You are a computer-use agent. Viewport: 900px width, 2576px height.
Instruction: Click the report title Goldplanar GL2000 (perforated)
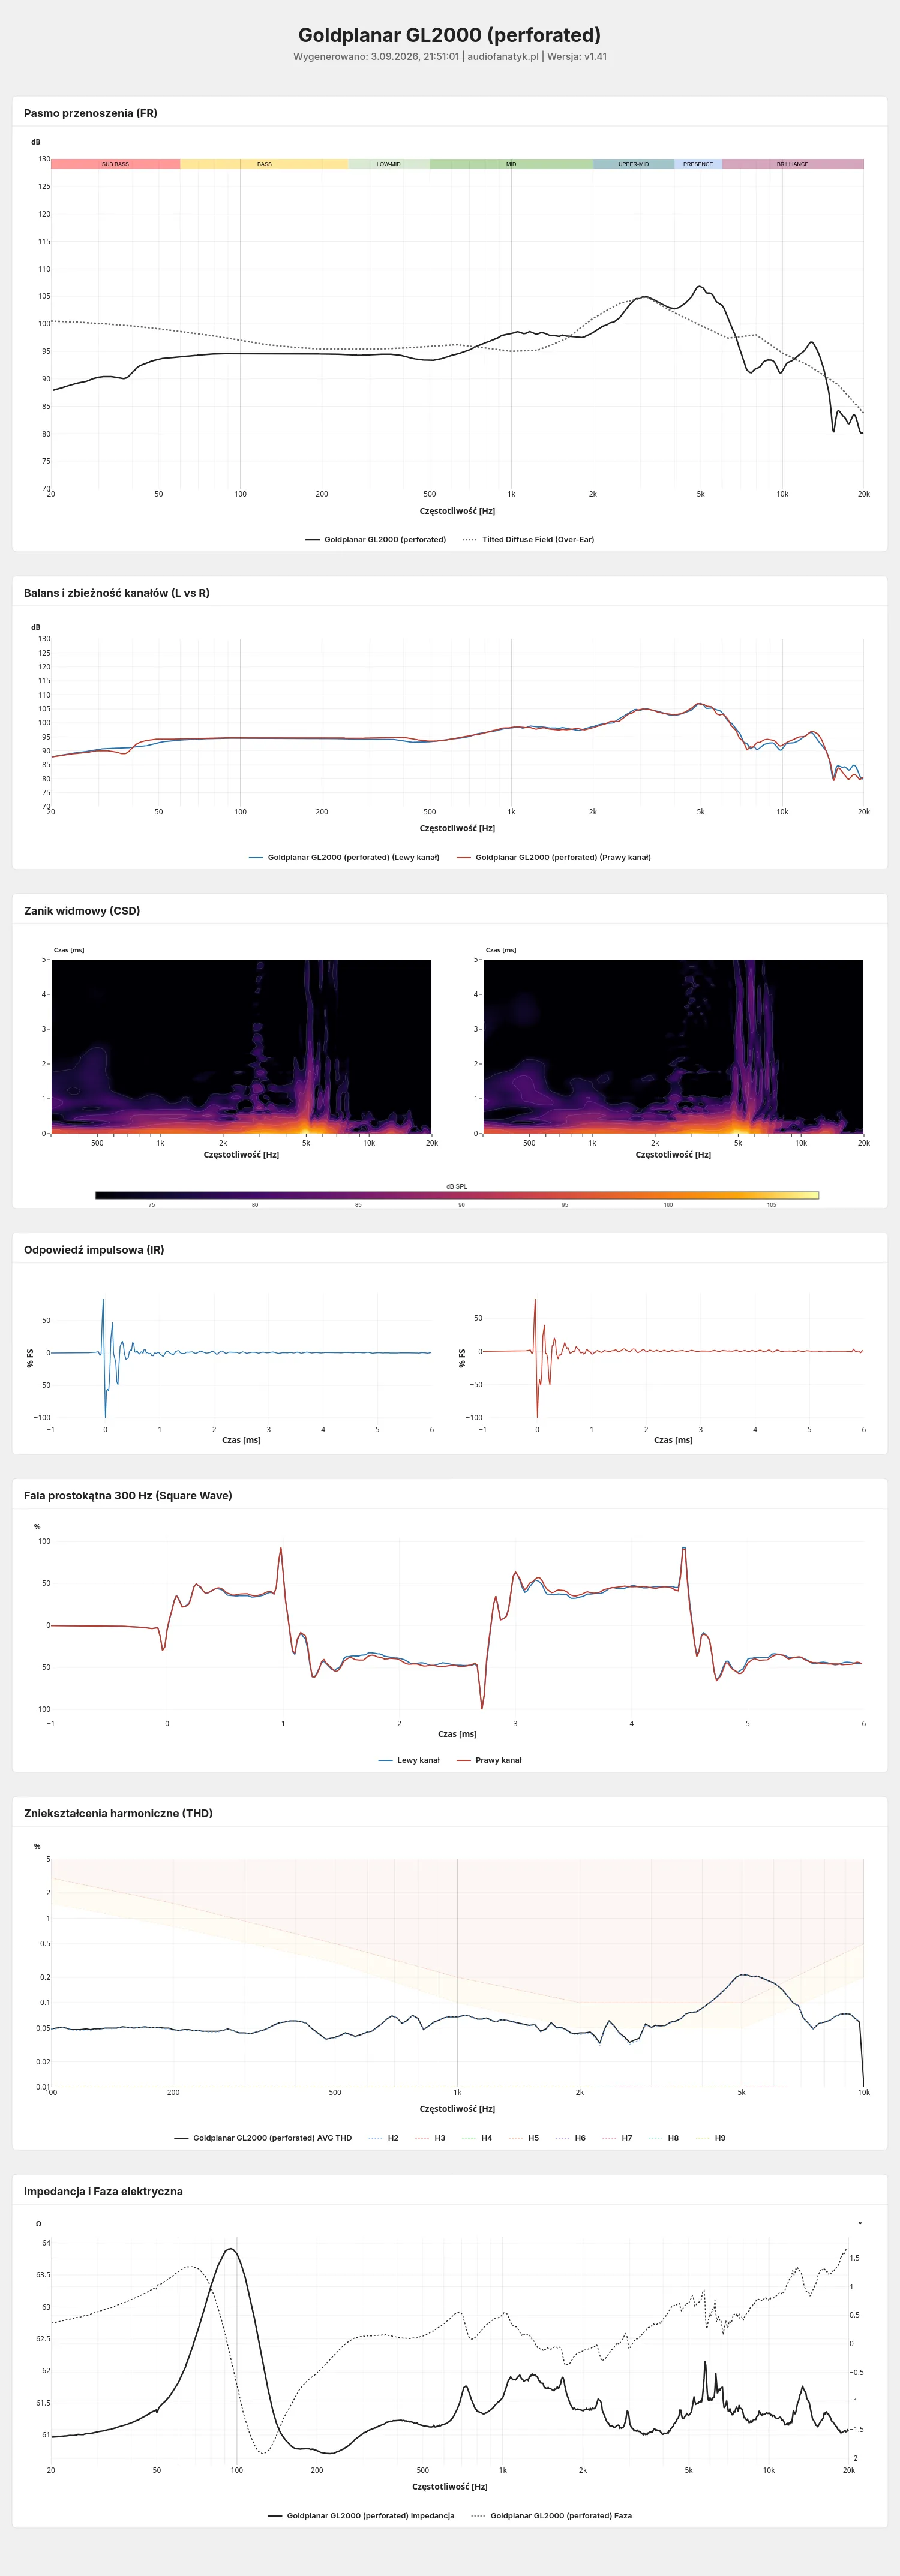[x=450, y=35]
